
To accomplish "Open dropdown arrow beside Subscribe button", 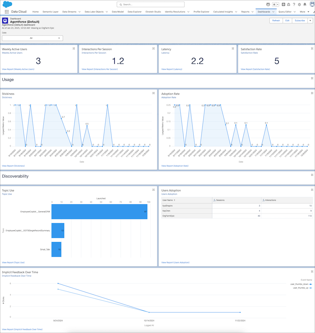I will click(x=310, y=20).
